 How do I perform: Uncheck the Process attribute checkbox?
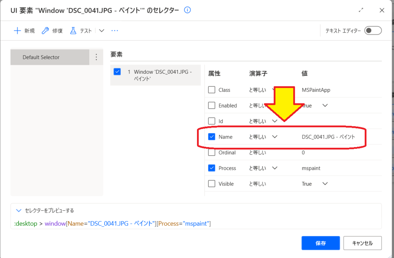click(212, 168)
